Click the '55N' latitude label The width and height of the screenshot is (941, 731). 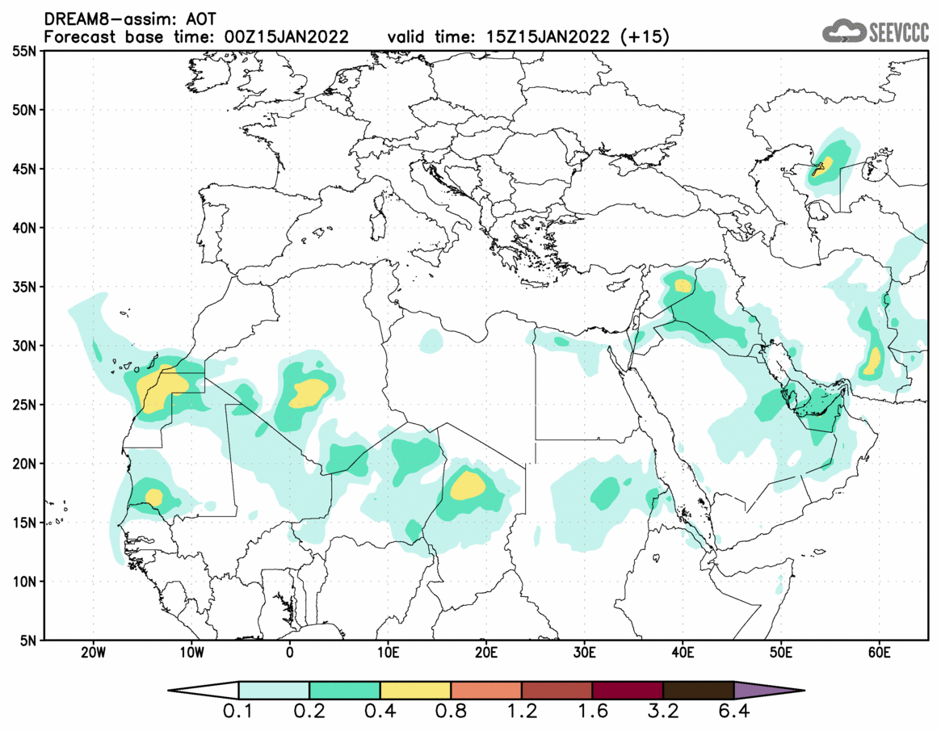click(24, 52)
